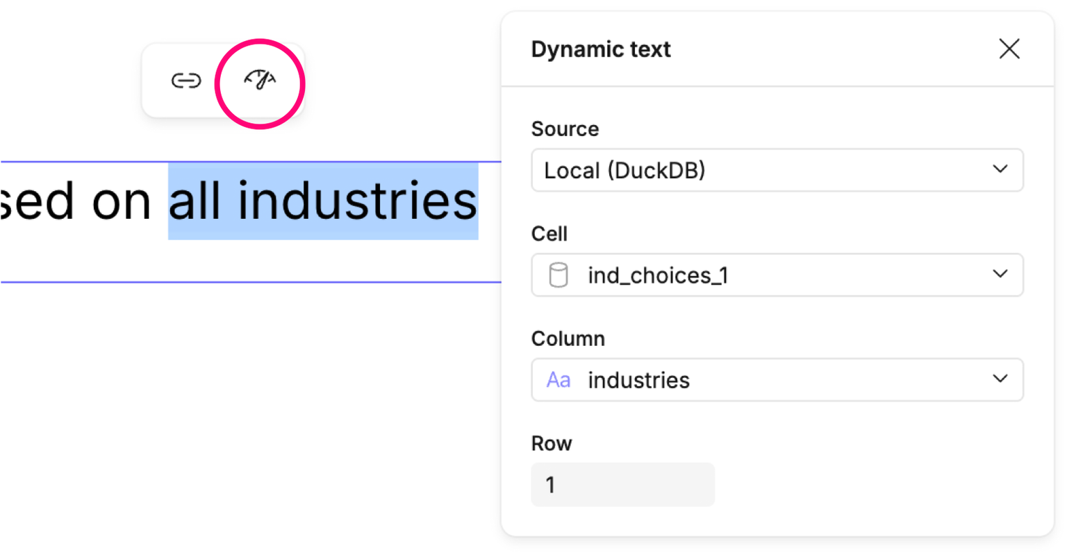Image resolution: width=1067 pixels, height=553 pixels.
Task: Click the Column field label
Action: pos(568,338)
